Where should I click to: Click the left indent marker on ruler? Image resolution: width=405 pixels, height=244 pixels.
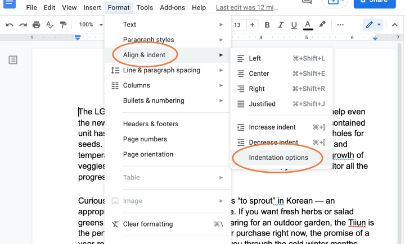[78, 38]
